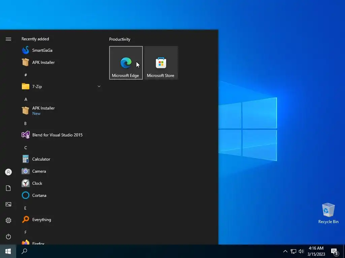The width and height of the screenshot is (345, 258).
Task: Open network status tray icon
Action: point(293,251)
